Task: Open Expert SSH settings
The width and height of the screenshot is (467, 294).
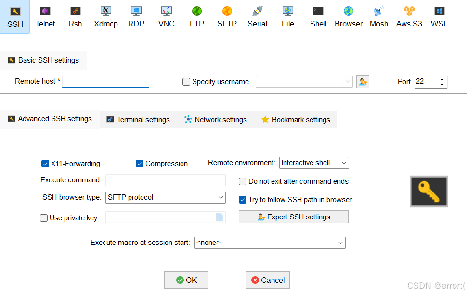Action: tap(294, 217)
